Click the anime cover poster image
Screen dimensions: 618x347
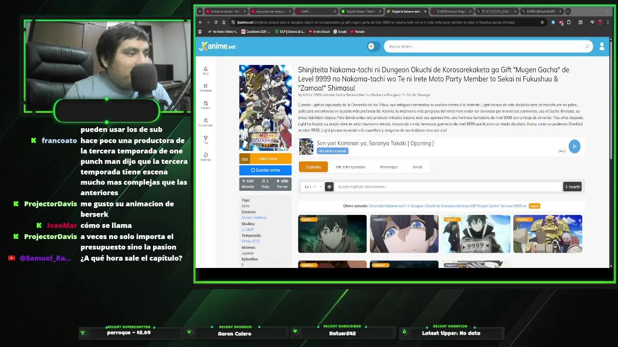coord(266,108)
